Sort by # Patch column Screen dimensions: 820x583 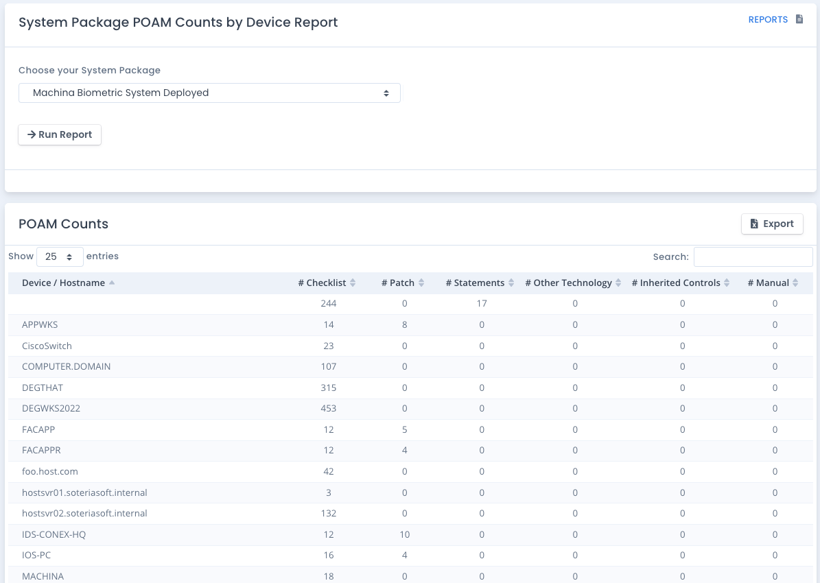pos(403,283)
